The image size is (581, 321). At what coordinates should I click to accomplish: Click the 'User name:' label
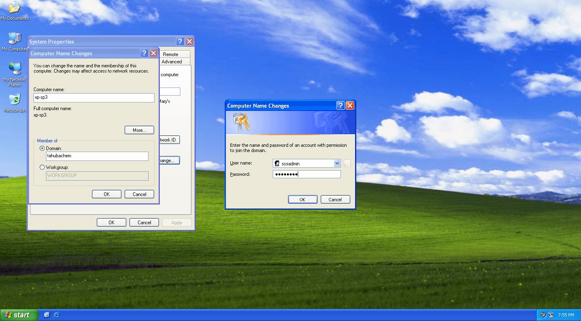coord(241,163)
